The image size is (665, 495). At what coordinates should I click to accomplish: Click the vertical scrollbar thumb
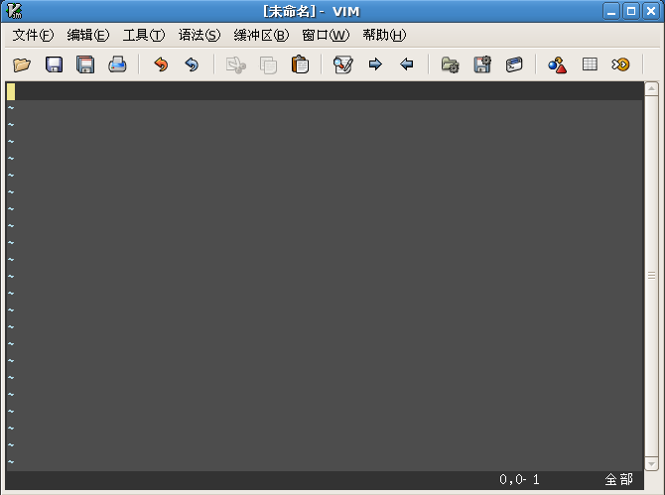(x=651, y=277)
